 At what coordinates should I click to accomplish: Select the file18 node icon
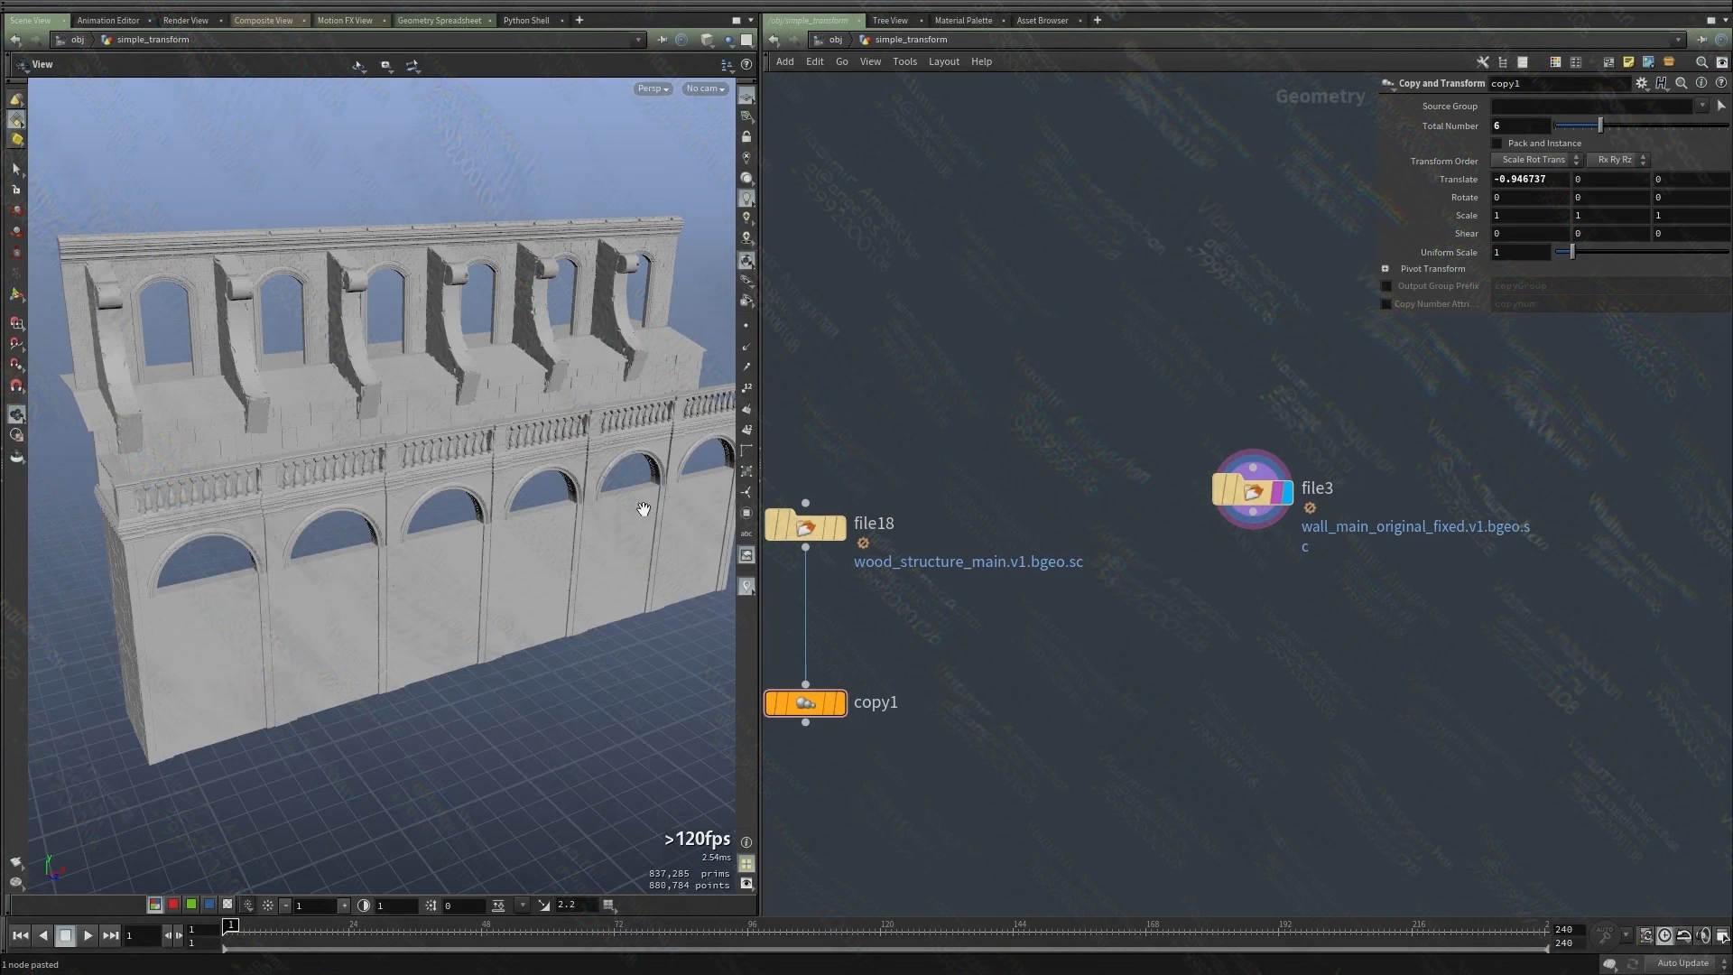(805, 525)
